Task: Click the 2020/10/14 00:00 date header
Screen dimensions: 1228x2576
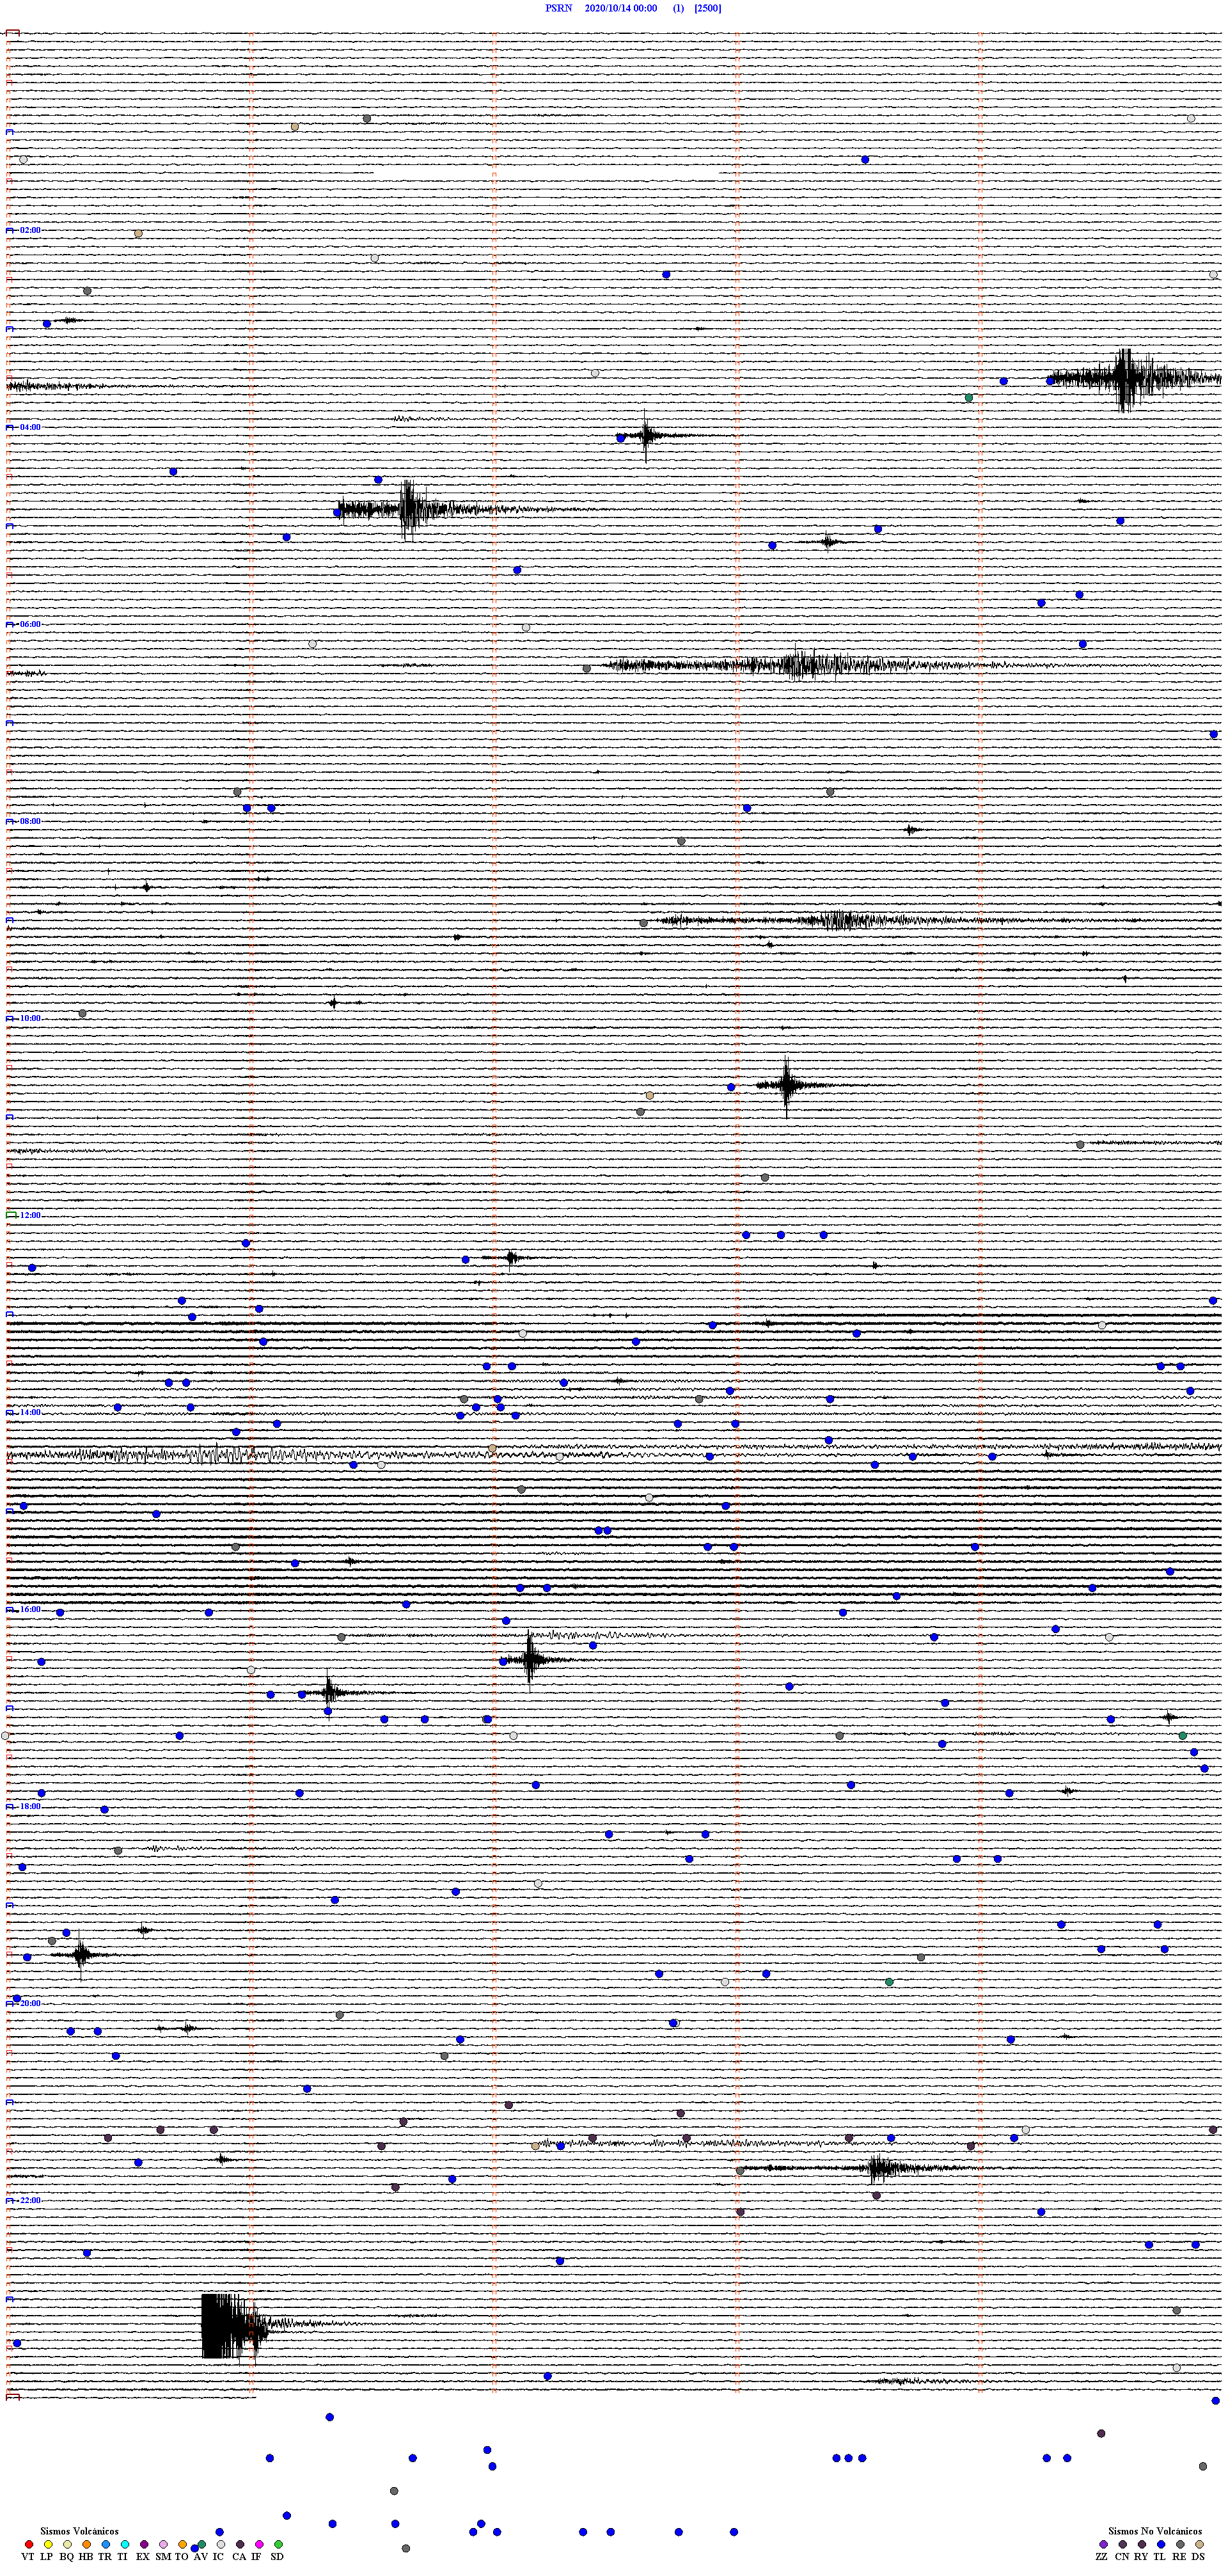Action: (x=621, y=8)
